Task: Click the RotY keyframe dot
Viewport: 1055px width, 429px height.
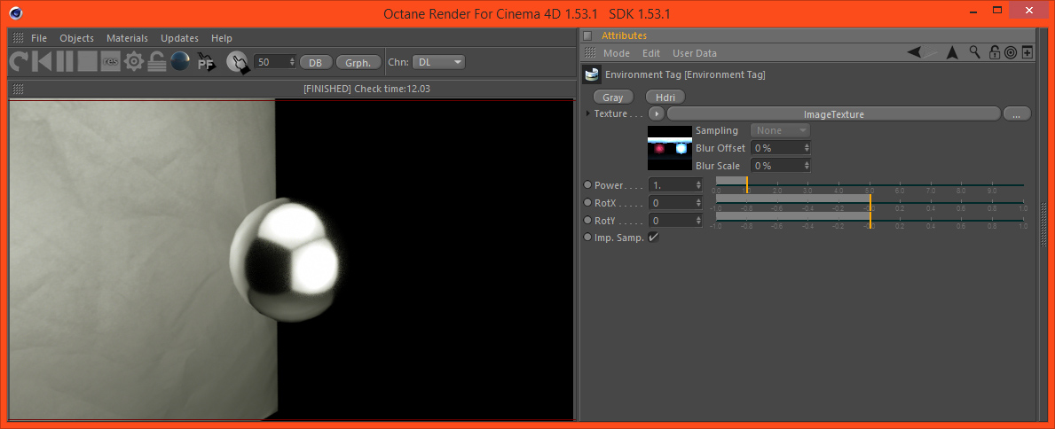Action: pyautogui.click(x=587, y=221)
